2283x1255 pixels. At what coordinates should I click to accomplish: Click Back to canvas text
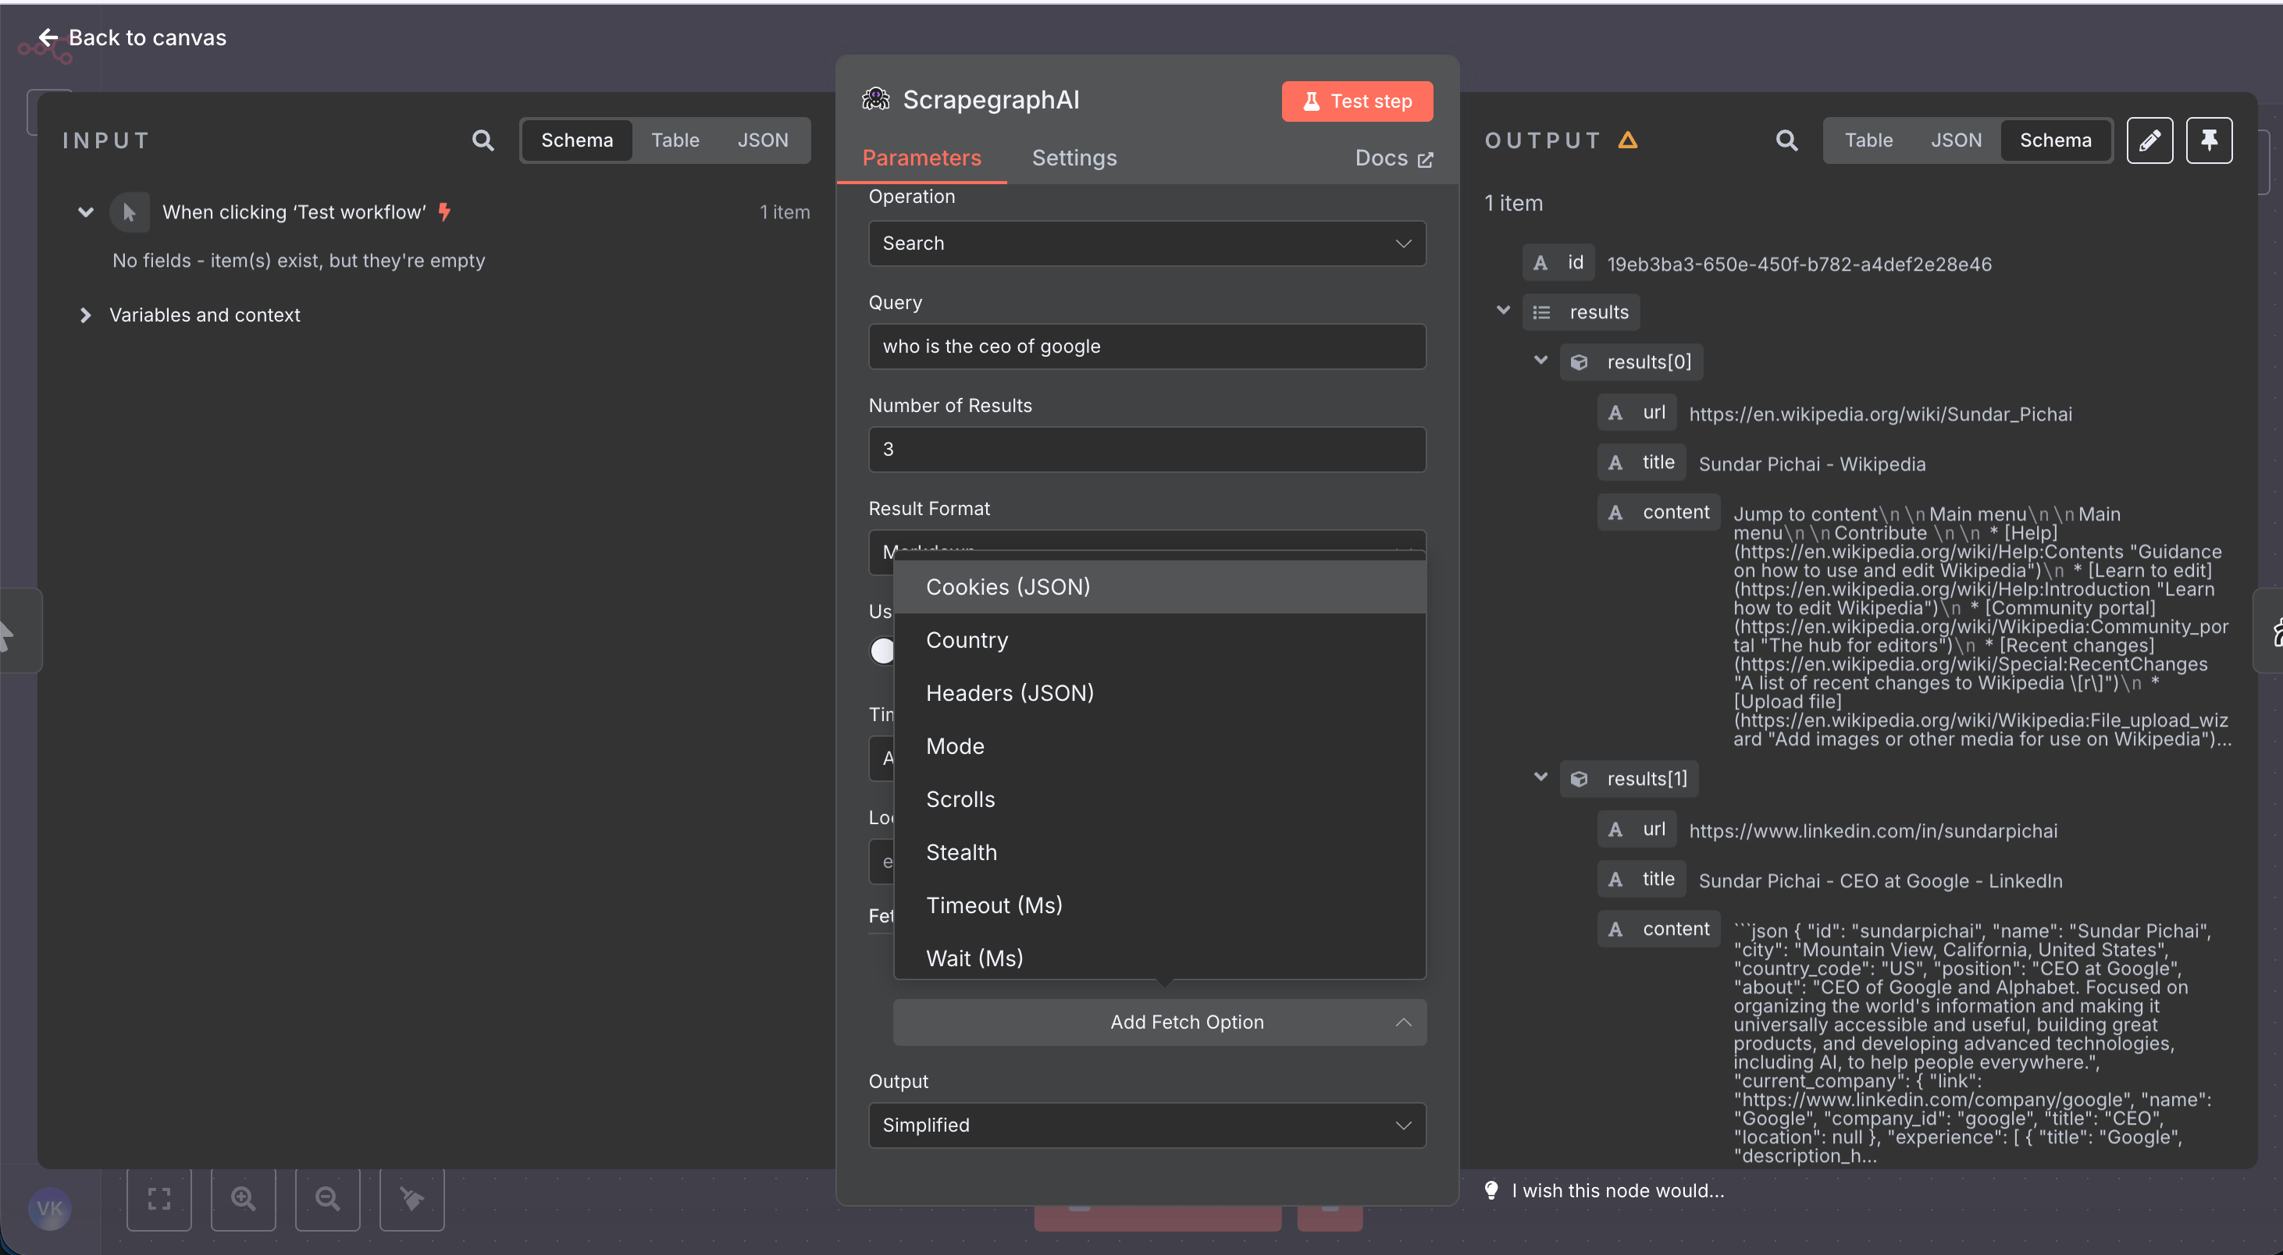pyautogui.click(x=147, y=37)
